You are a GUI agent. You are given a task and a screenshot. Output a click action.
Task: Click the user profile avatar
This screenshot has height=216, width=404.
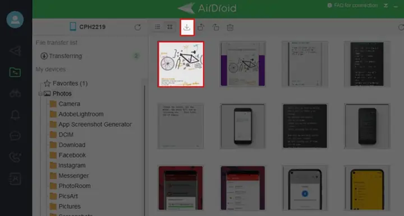[15, 20]
